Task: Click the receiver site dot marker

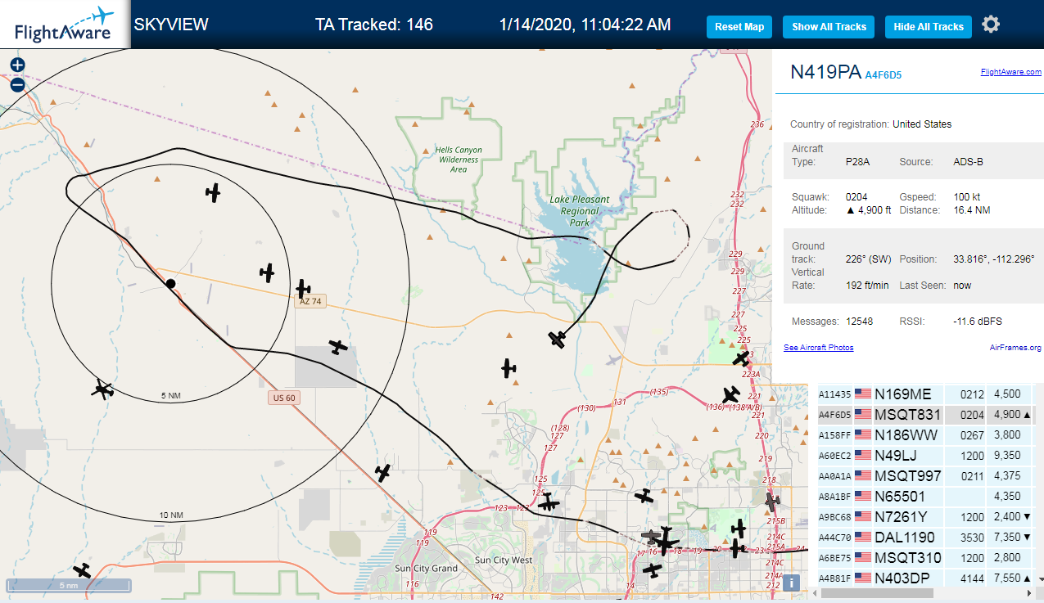Action: point(170,284)
